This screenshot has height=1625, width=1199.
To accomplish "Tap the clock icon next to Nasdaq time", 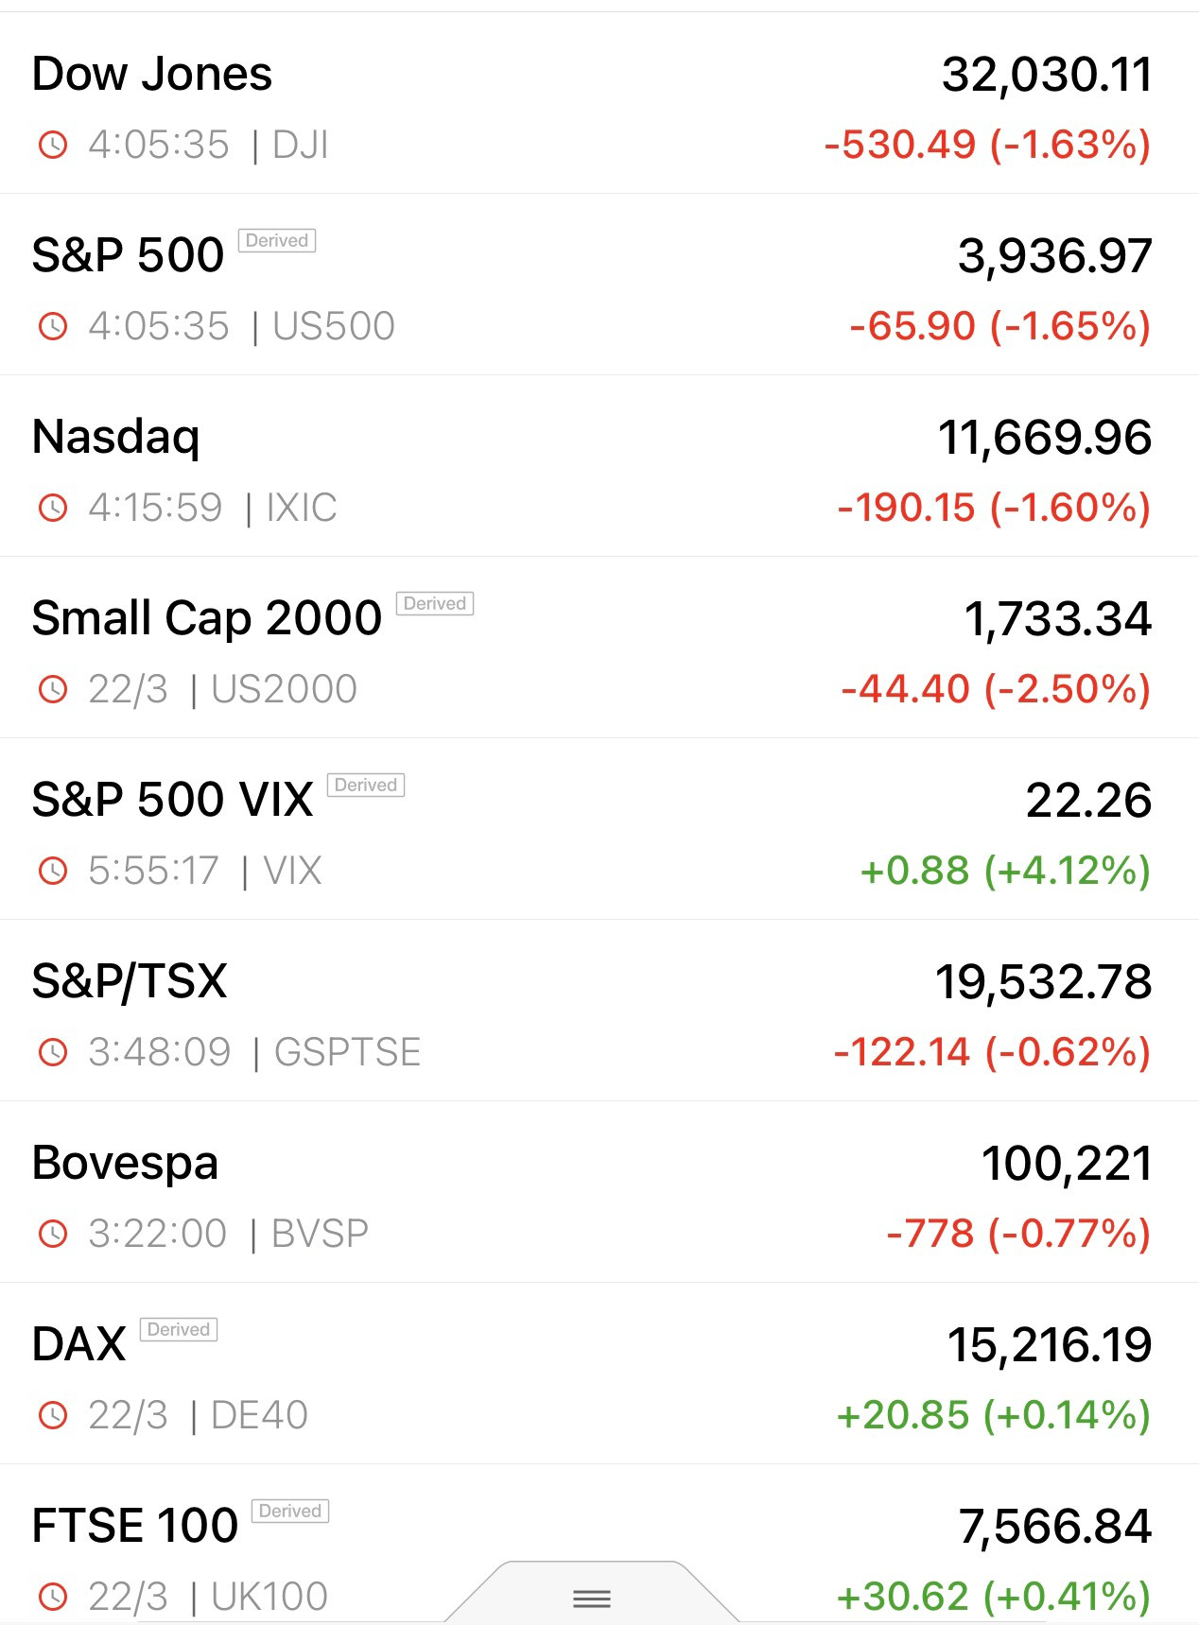I will 53,508.
